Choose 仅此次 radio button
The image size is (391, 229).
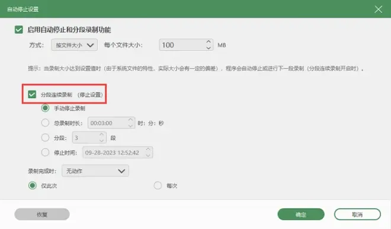(33, 185)
